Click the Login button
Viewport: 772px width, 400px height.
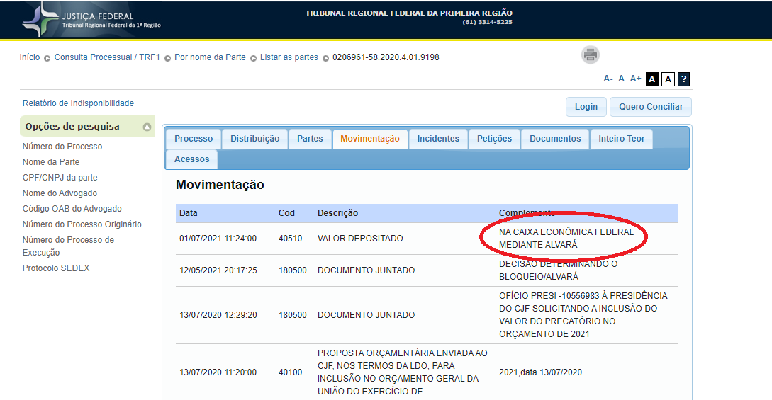pos(586,107)
